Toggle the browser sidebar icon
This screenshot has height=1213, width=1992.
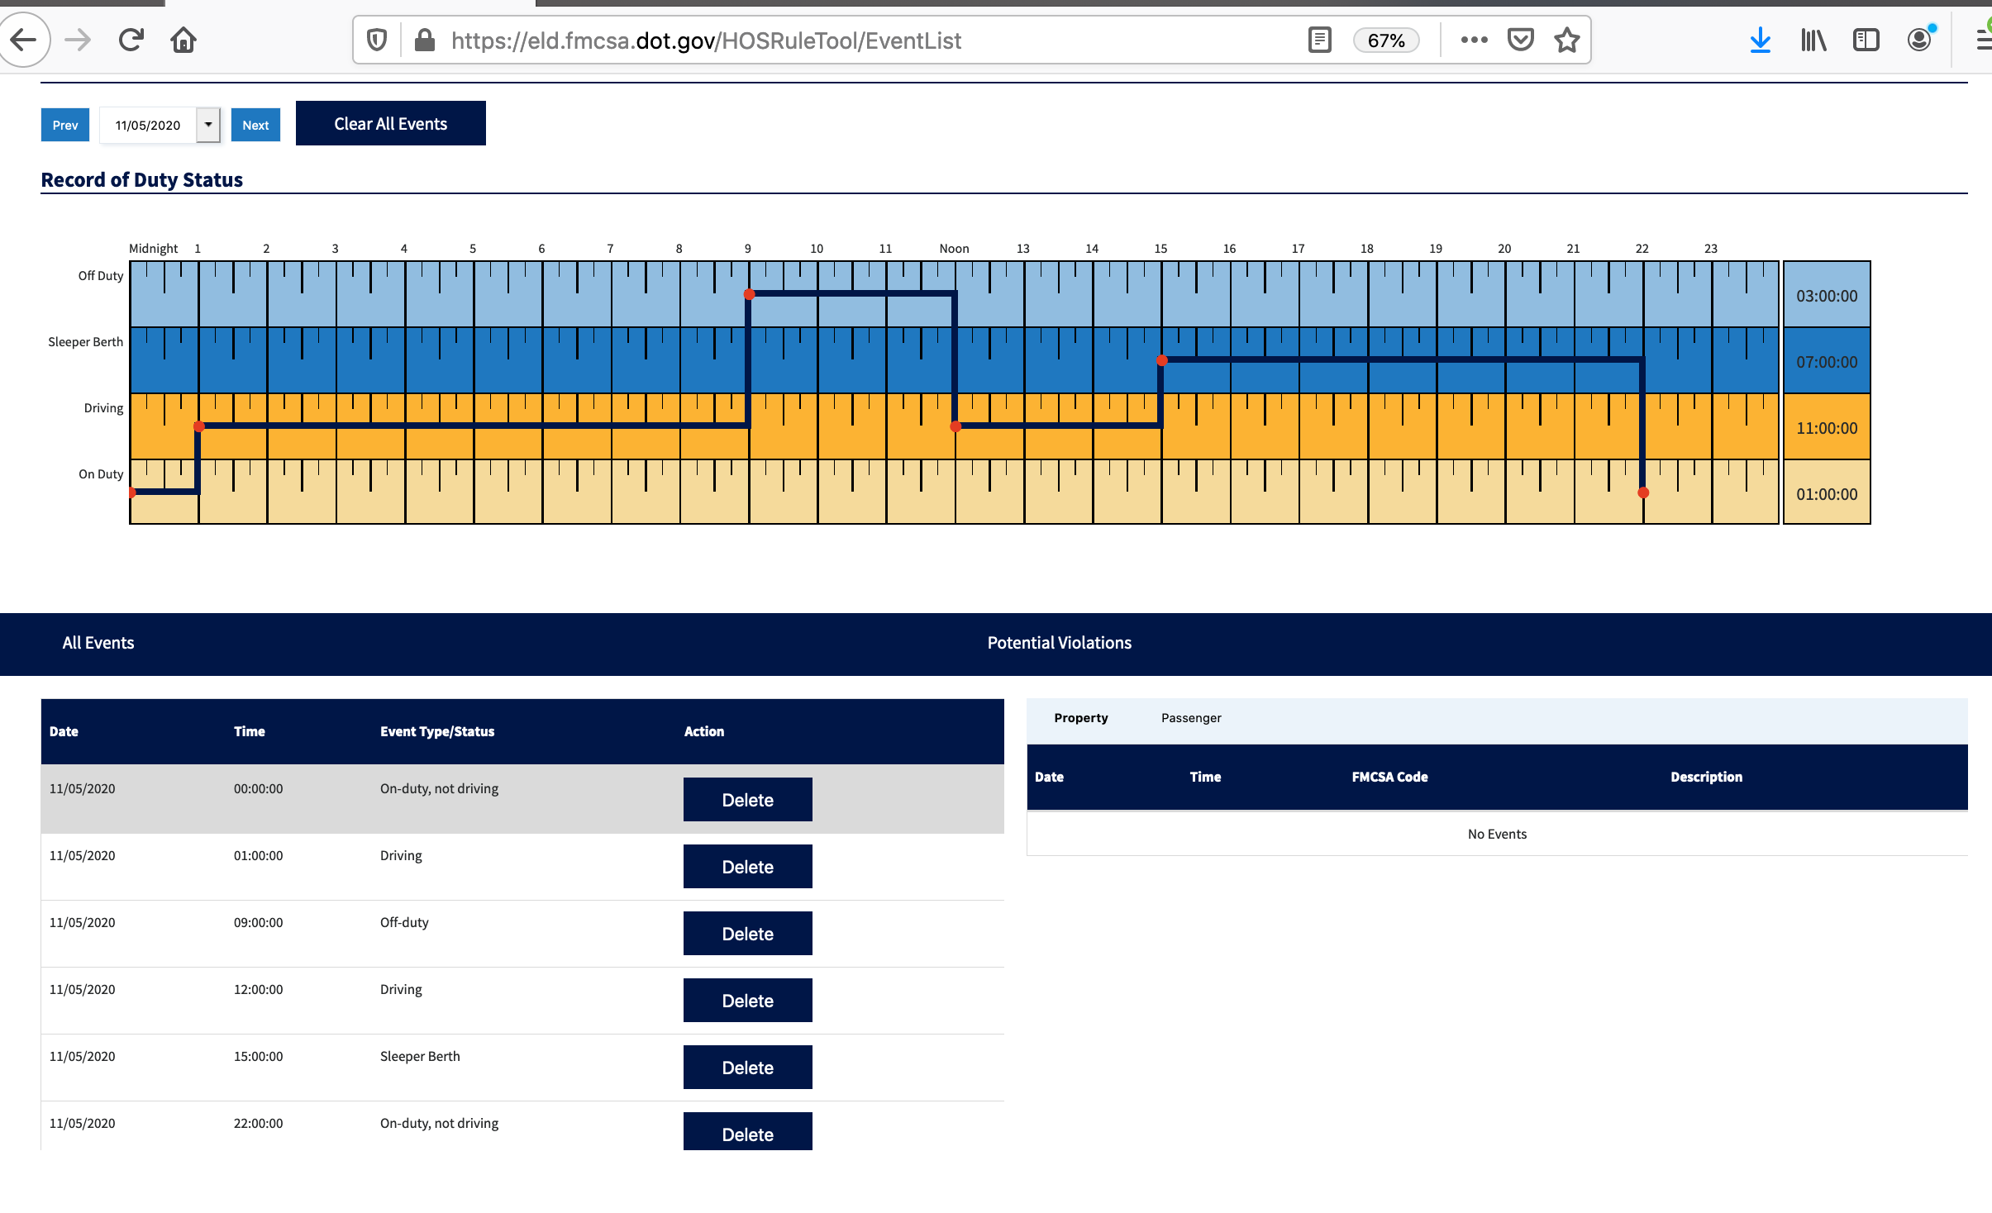[1866, 40]
